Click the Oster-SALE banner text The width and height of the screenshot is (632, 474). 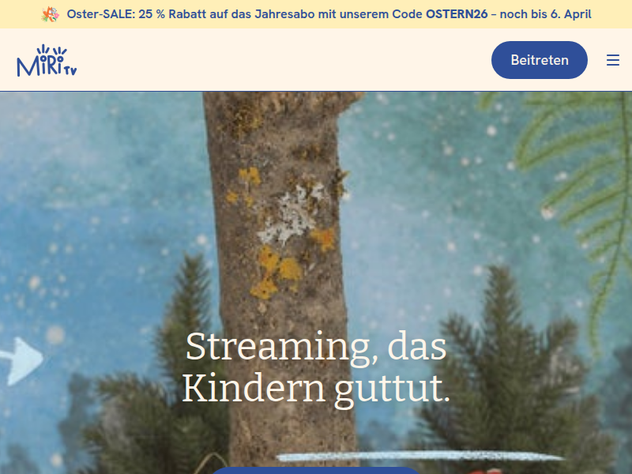(x=329, y=14)
